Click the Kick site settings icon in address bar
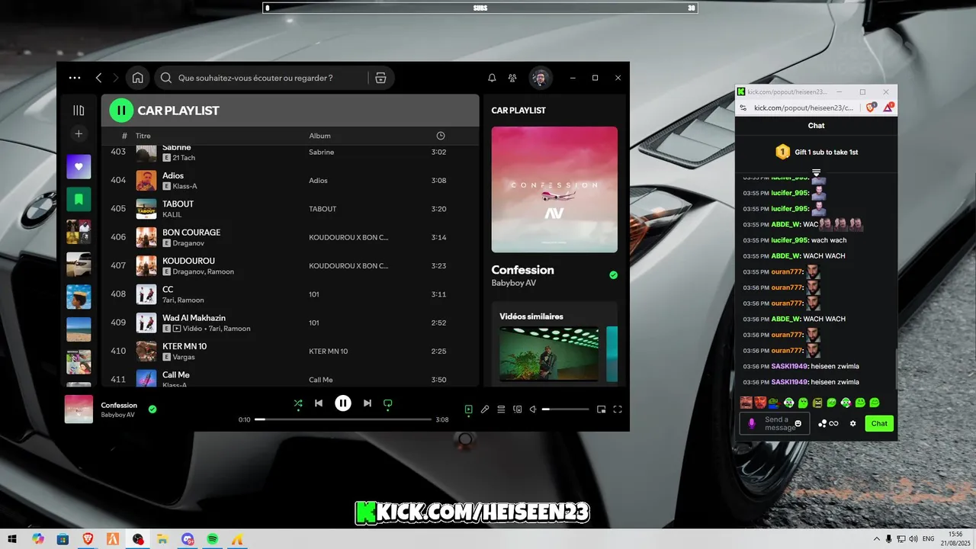The width and height of the screenshot is (976, 549). pos(743,108)
